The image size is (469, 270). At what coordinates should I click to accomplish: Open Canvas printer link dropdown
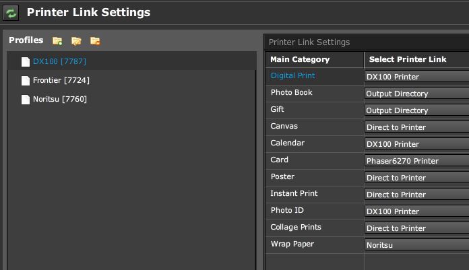click(416, 127)
